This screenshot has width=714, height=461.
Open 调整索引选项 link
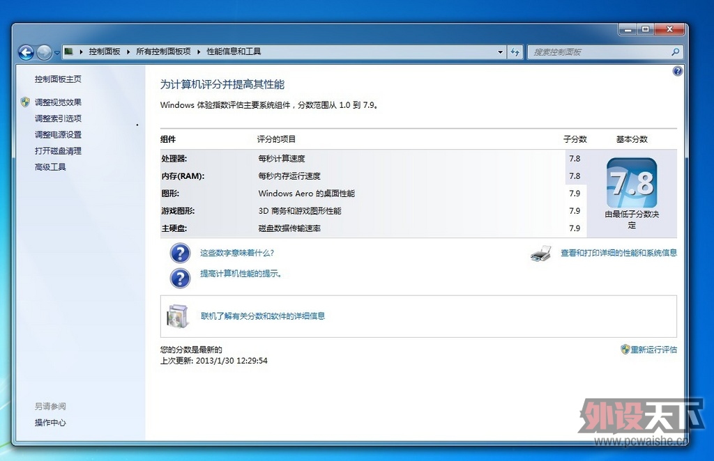[58, 118]
